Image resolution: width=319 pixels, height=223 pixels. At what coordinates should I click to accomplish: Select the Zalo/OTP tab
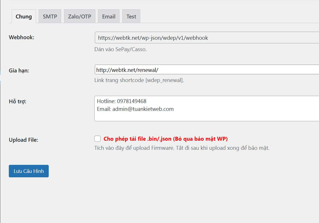click(x=80, y=16)
